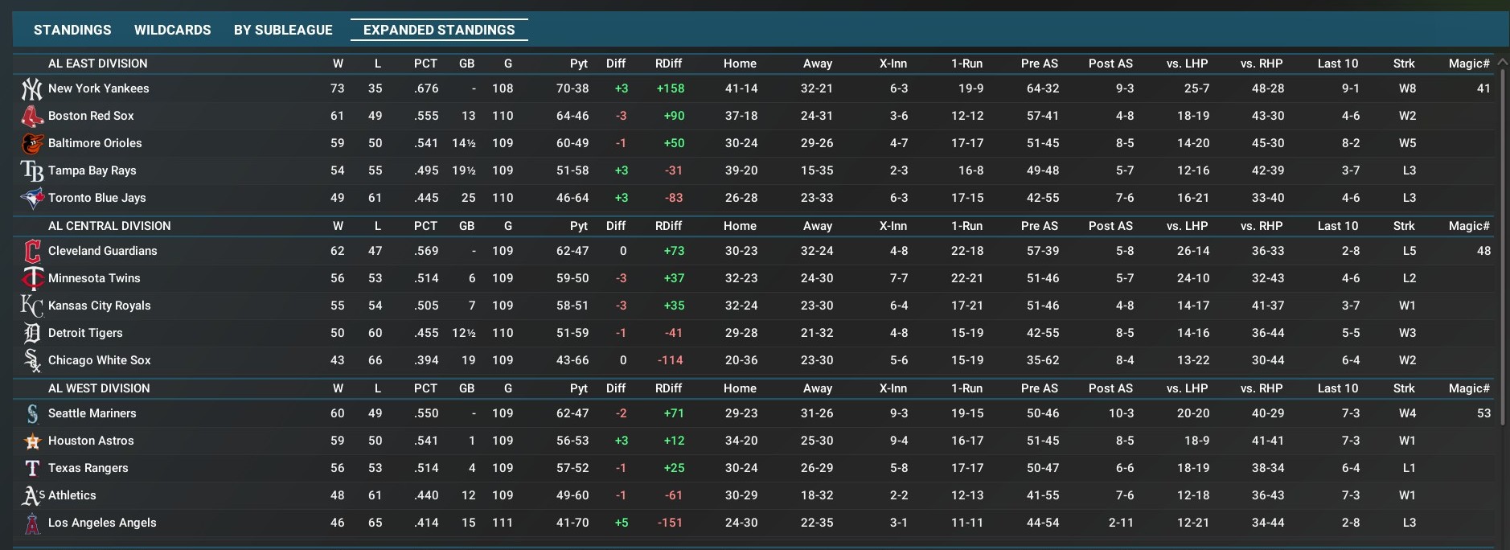Open the Wildcards tab
The height and width of the screenshot is (550, 1510).
pyautogui.click(x=172, y=30)
